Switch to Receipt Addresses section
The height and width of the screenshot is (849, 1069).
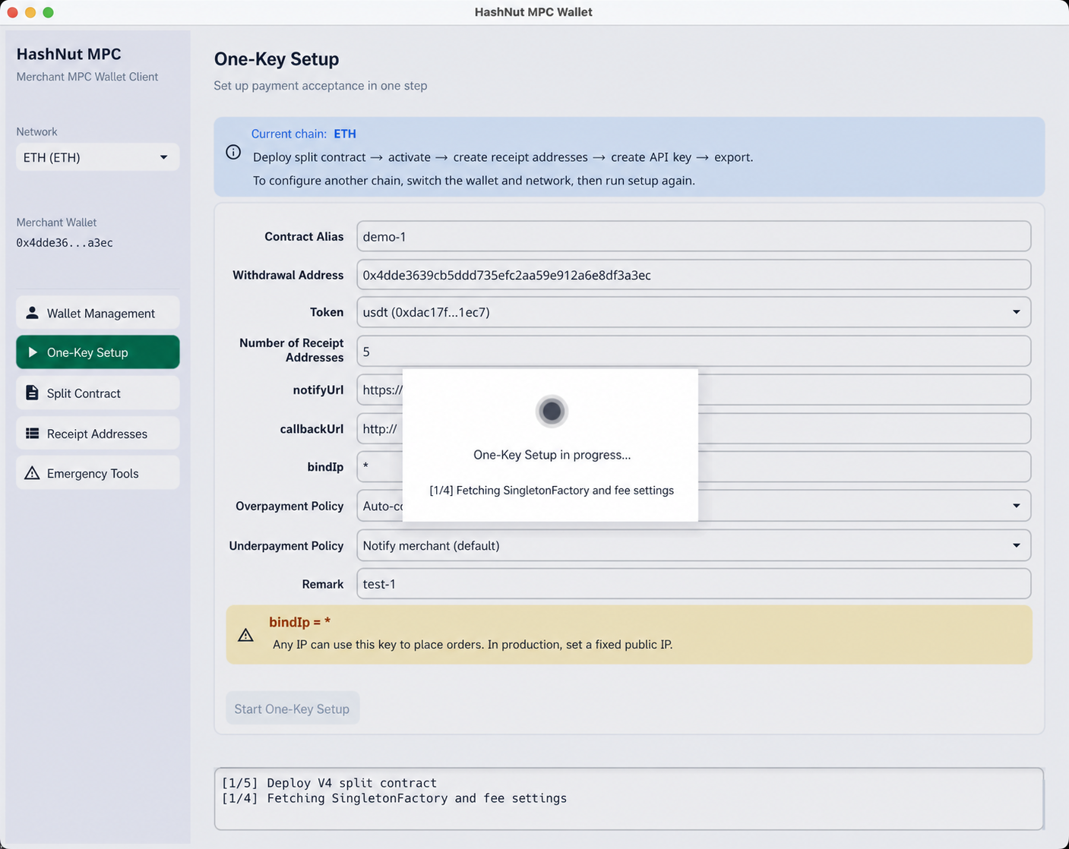point(98,434)
